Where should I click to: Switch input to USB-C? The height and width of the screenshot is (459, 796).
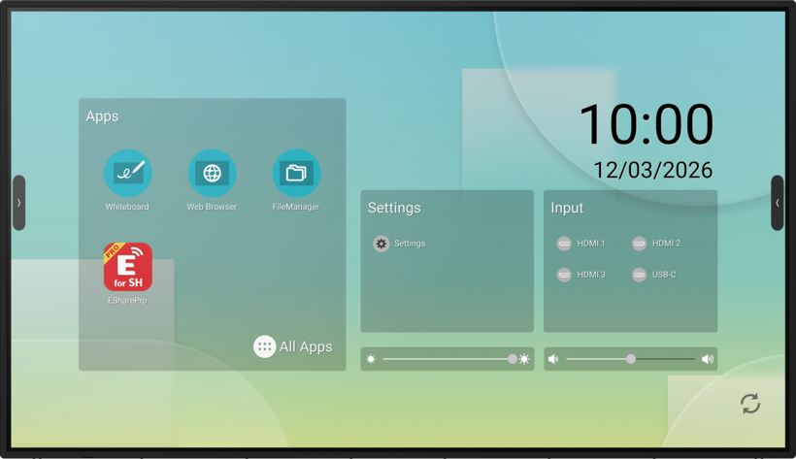click(654, 275)
